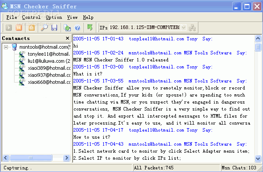Viewport: 263px width, 172px height.
Task: Click the contact icon beside xiaoi937@hotmail
Action: (x=22, y=75)
